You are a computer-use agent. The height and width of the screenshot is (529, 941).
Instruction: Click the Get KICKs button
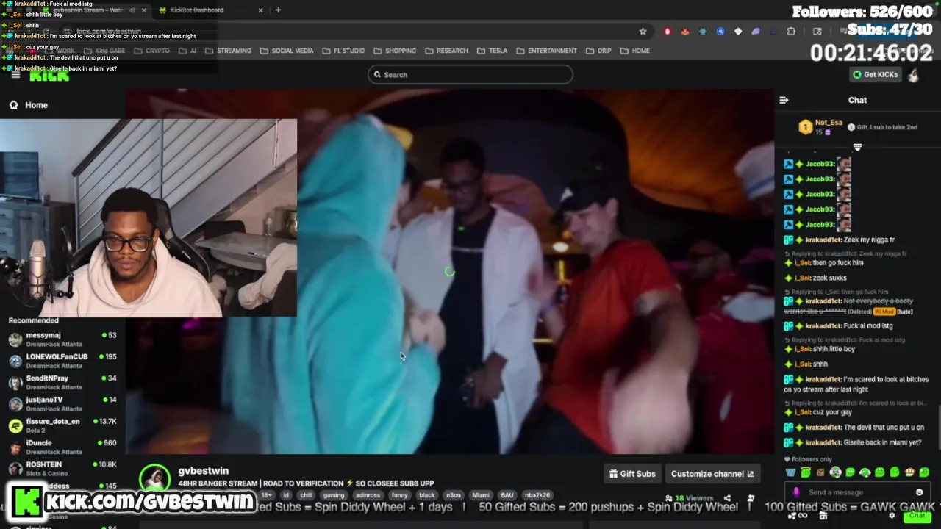tap(875, 74)
